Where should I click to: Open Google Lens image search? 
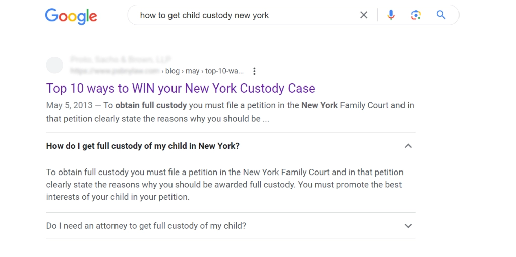point(416,15)
